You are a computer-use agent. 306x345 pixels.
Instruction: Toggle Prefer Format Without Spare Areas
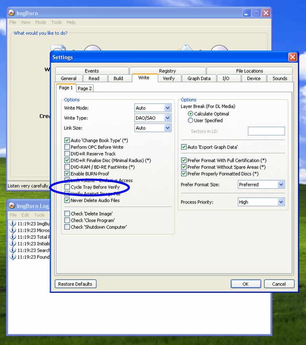pos(184,167)
